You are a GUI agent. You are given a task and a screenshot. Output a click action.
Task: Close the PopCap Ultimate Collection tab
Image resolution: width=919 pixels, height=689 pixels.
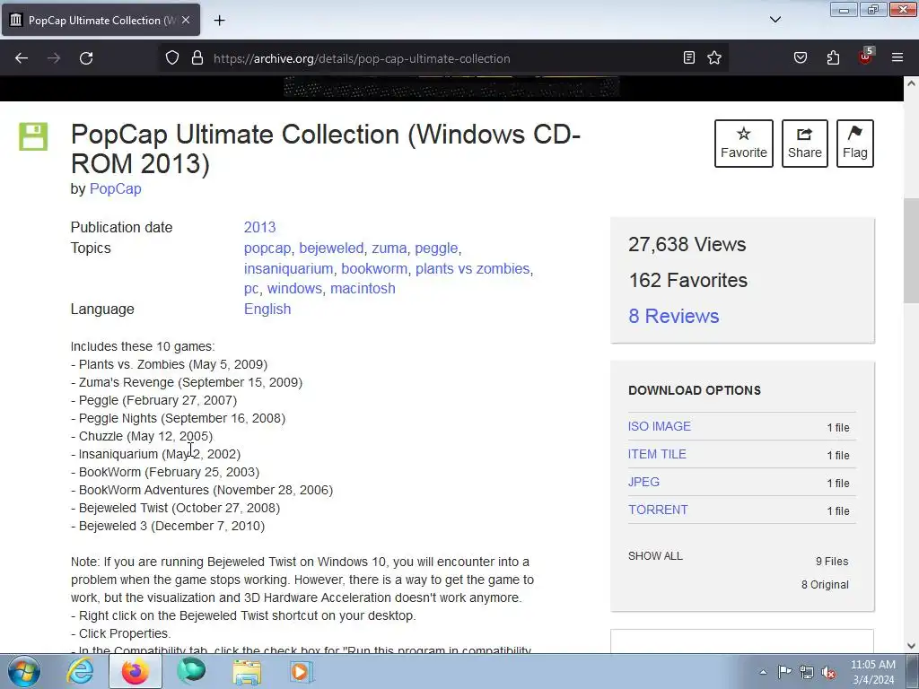coord(186,20)
